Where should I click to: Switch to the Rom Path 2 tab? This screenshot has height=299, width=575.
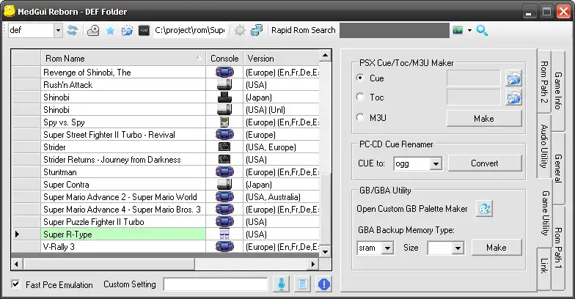(544, 82)
